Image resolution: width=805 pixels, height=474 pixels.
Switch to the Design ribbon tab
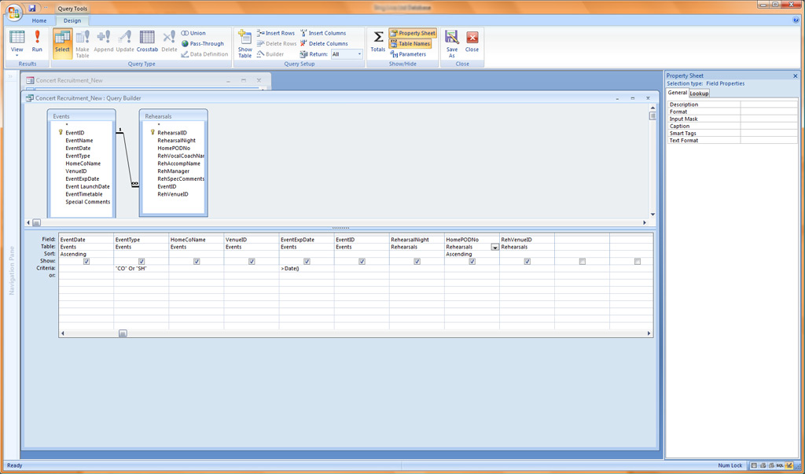tap(72, 21)
